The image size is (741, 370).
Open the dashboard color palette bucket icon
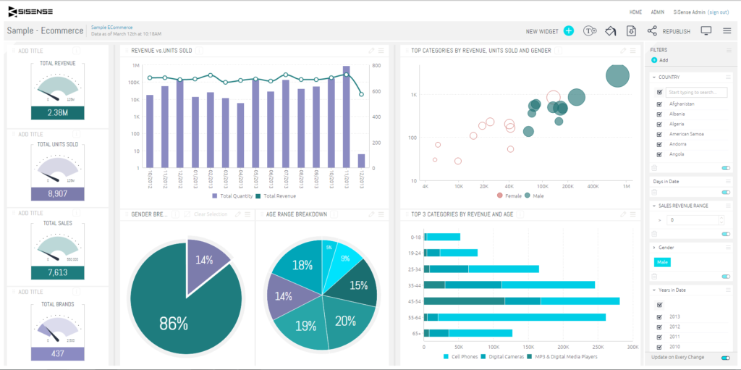click(610, 31)
